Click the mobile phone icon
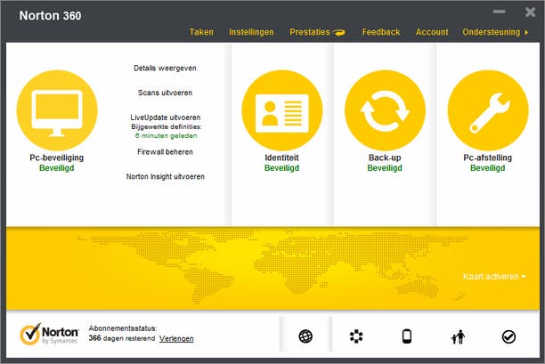Image resolution: width=545 pixels, height=364 pixels. 407,336
